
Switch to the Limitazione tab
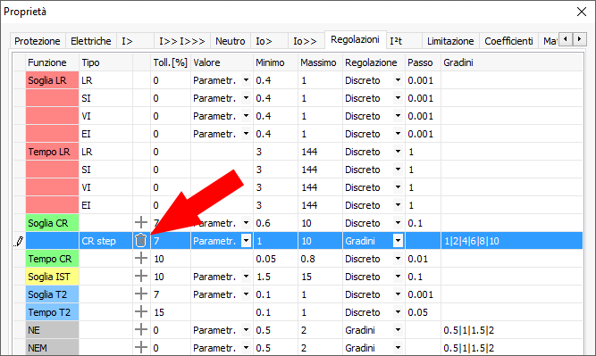[x=450, y=41]
